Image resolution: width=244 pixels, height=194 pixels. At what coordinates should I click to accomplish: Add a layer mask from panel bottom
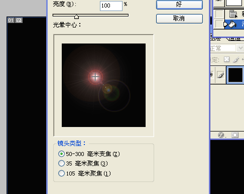pyautogui.click(x=235, y=135)
